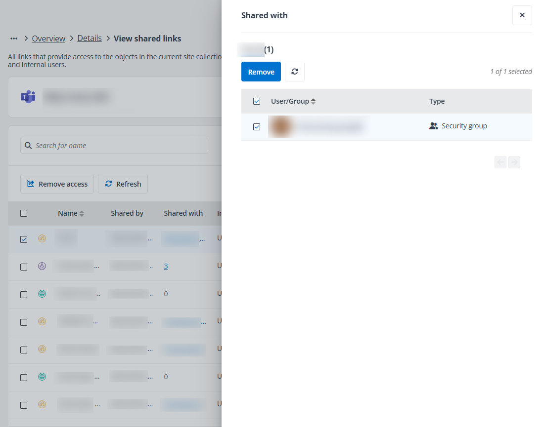This screenshot has height=427, width=545.
Task: Check the second row checkbox in links table
Action: (24, 267)
